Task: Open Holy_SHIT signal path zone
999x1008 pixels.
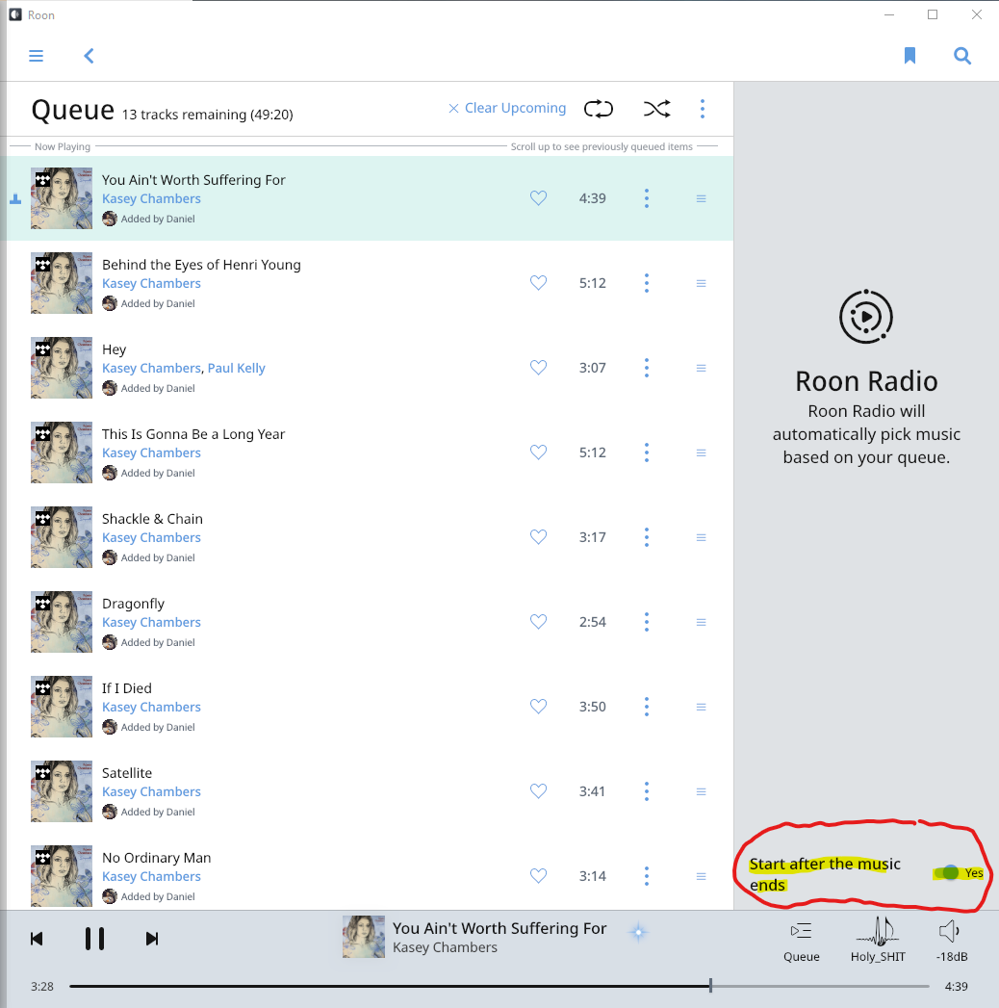Action: [878, 941]
